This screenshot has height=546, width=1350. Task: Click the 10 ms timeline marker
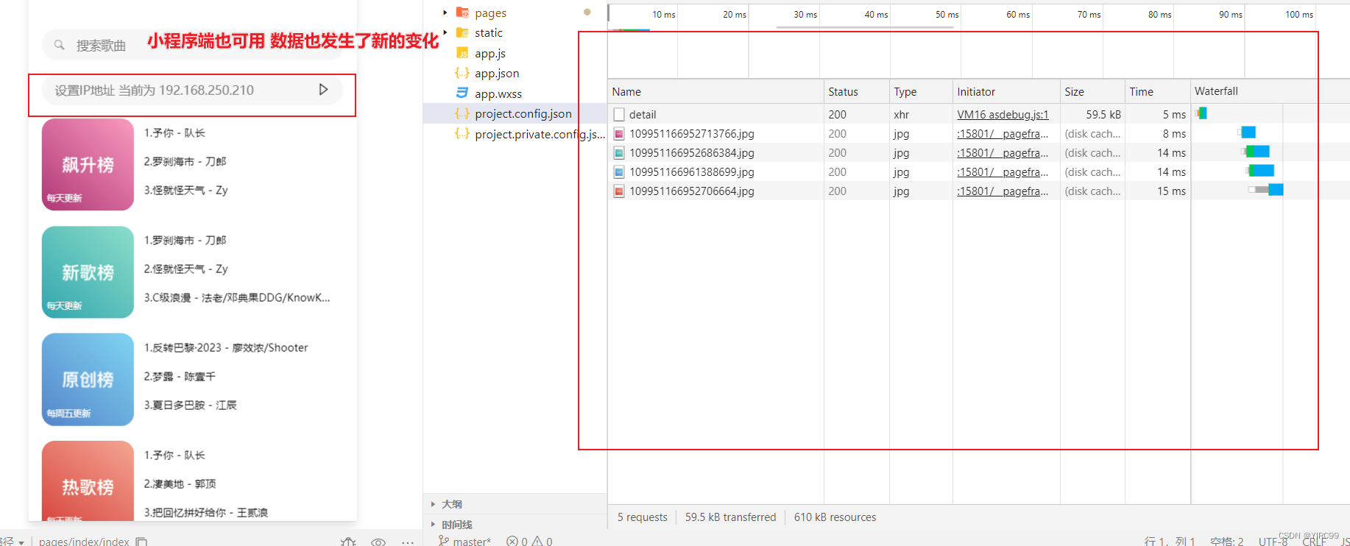tap(663, 15)
